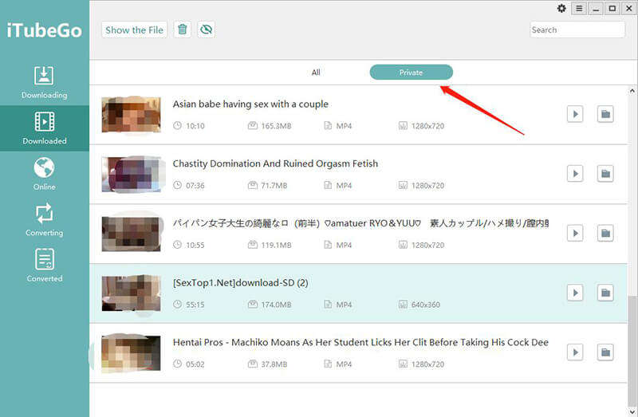Open the hamburger menu icon
The image size is (638, 417).
579,9
